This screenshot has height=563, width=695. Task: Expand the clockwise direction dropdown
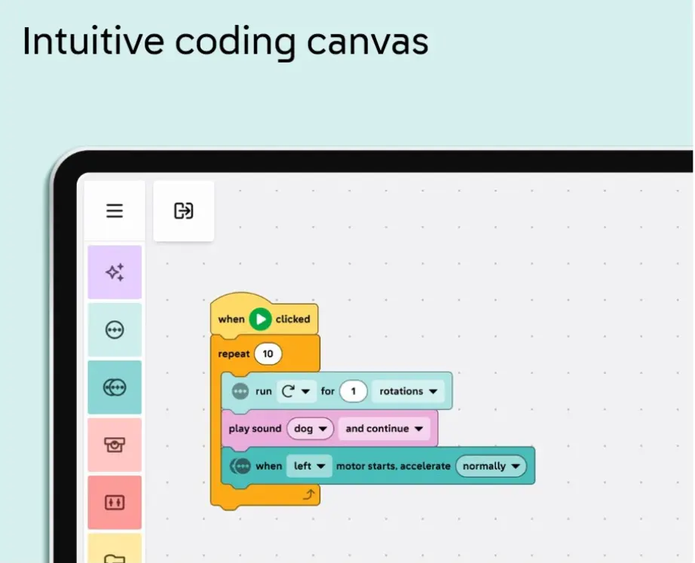[296, 391]
